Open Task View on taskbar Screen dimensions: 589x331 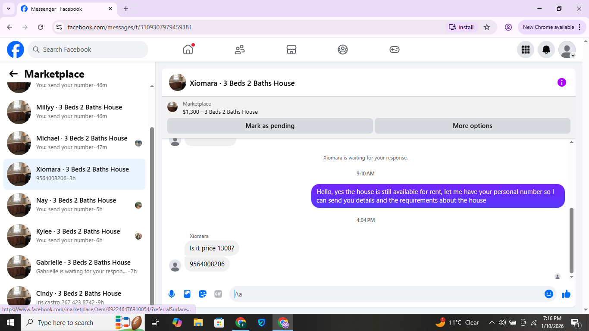click(x=156, y=322)
